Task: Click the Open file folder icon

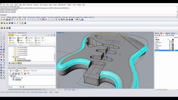Action: click(x=4, y=19)
